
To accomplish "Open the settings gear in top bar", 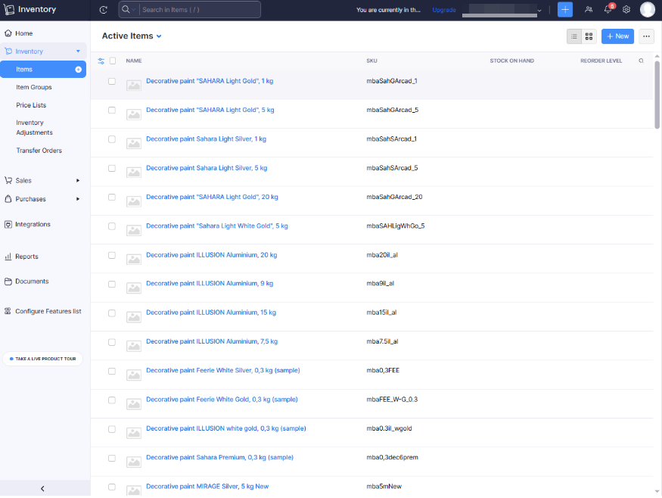I will [x=626, y=9].
